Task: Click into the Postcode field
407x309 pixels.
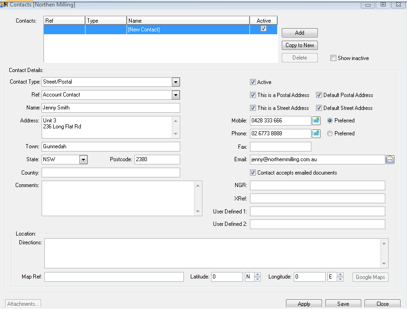Action: (x=157, y=159)
